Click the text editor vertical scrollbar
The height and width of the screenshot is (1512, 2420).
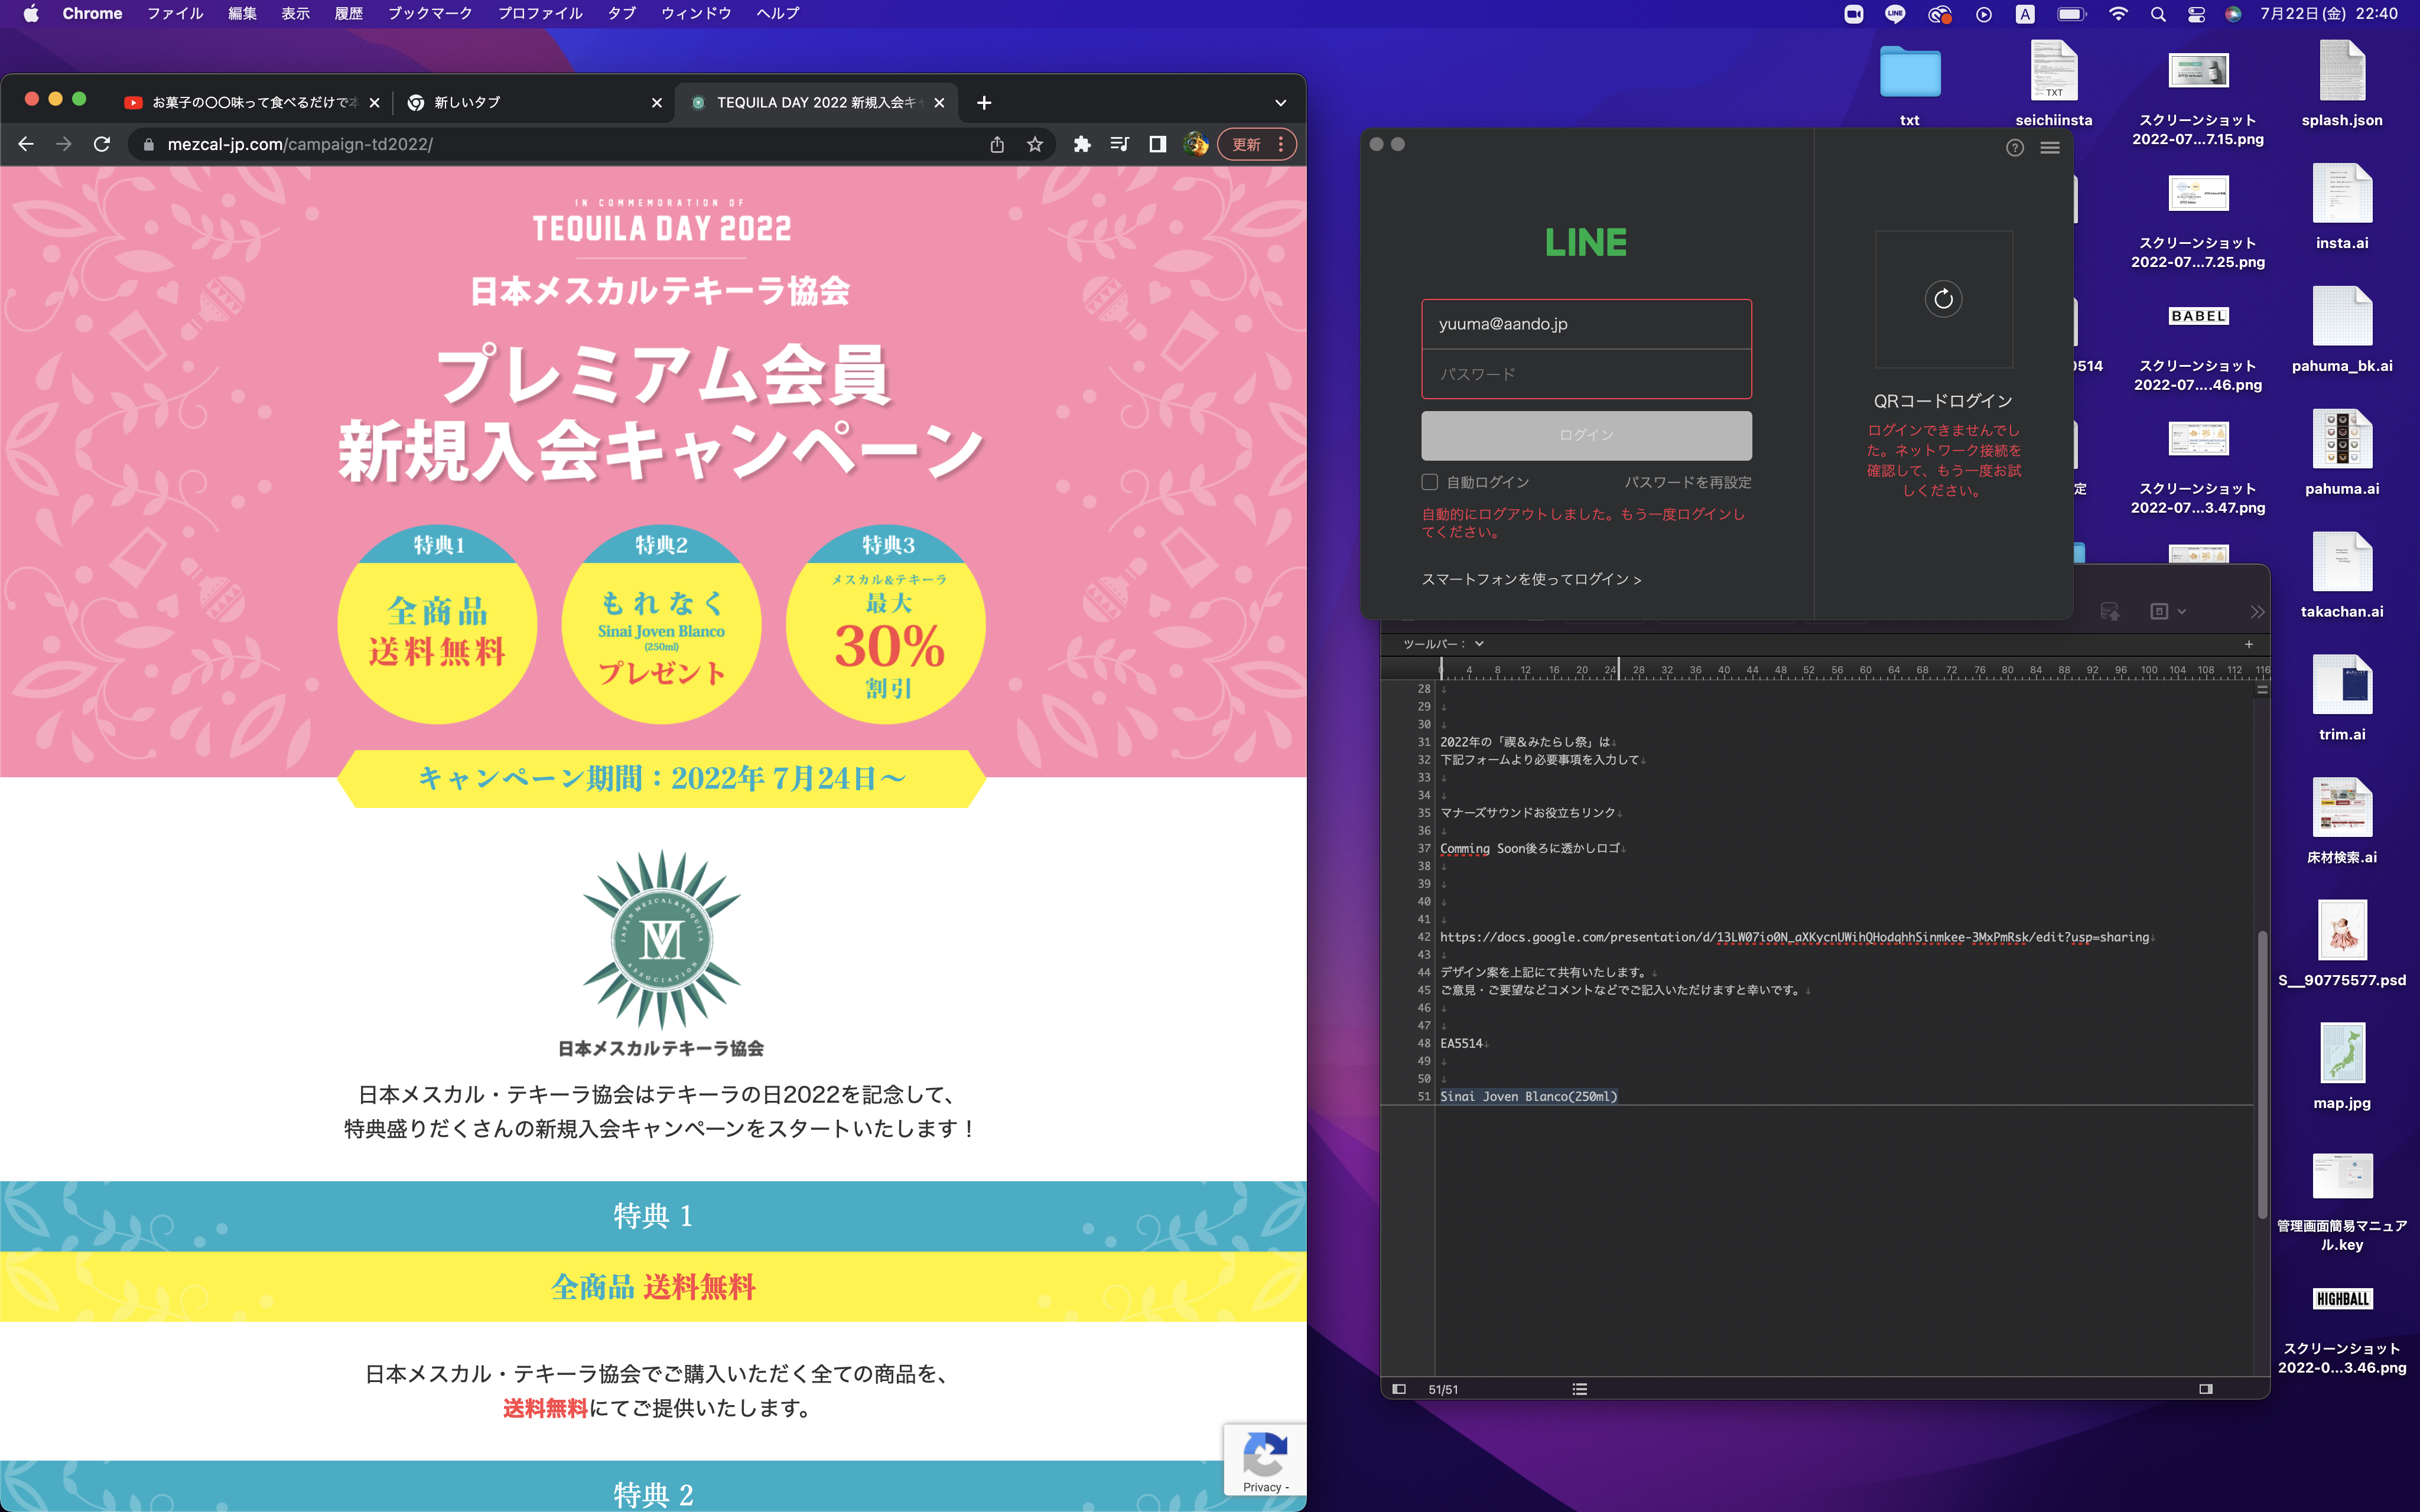tap(2262, 1074)
